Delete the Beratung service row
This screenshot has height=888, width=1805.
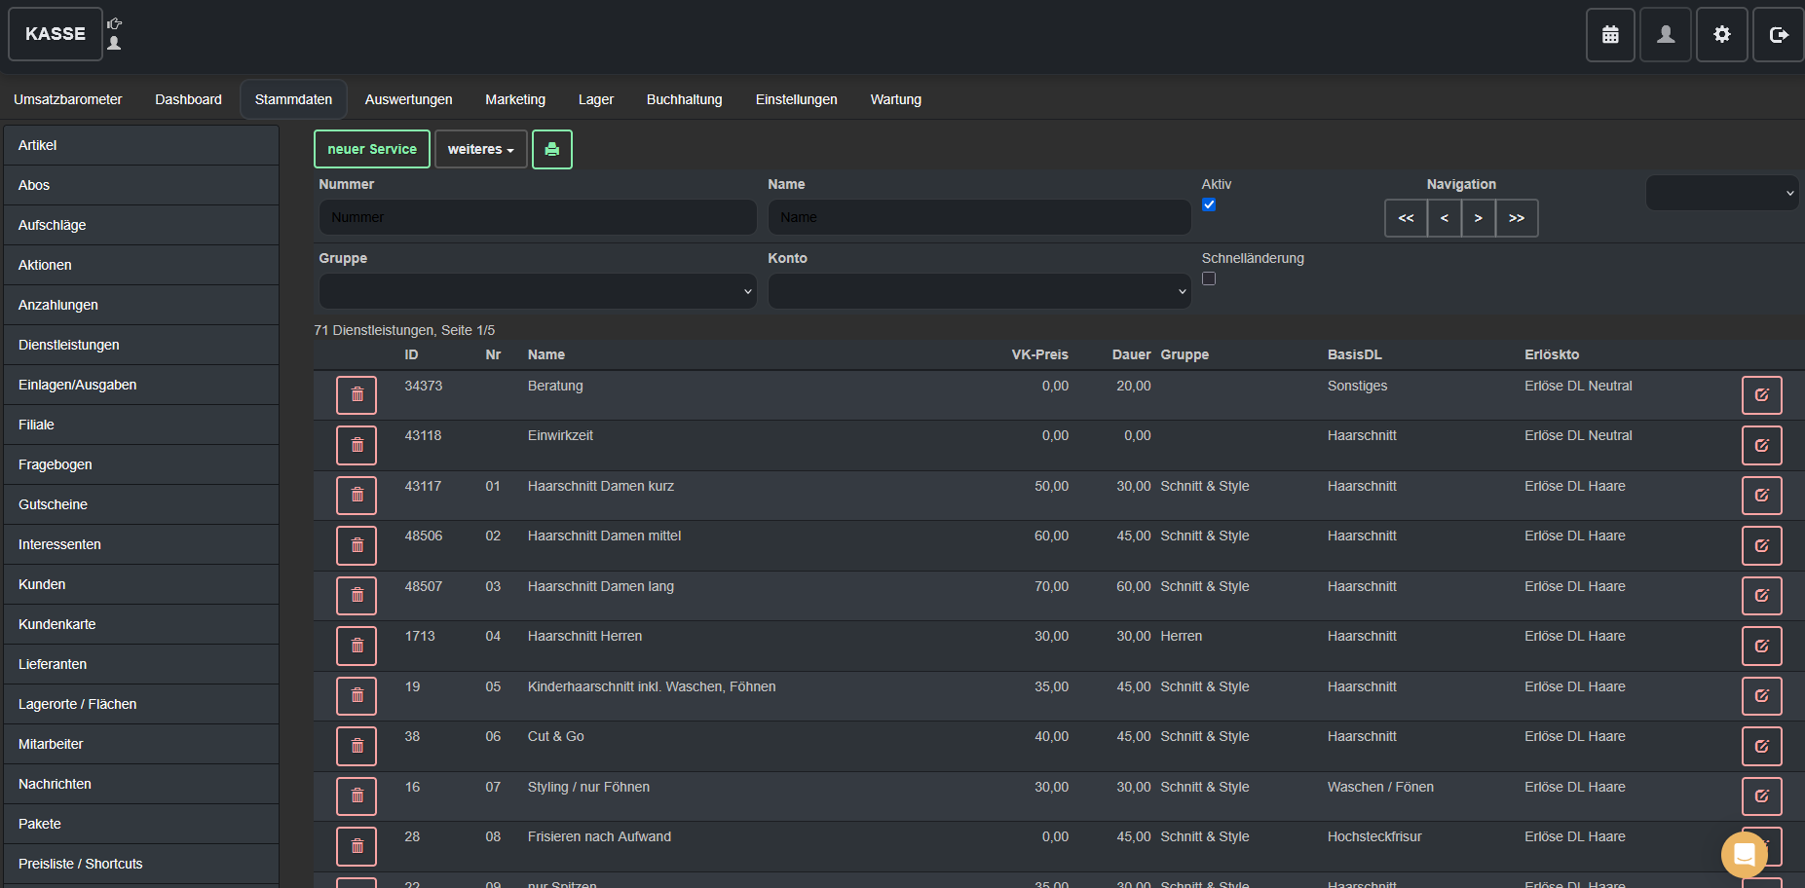[357, 395]
